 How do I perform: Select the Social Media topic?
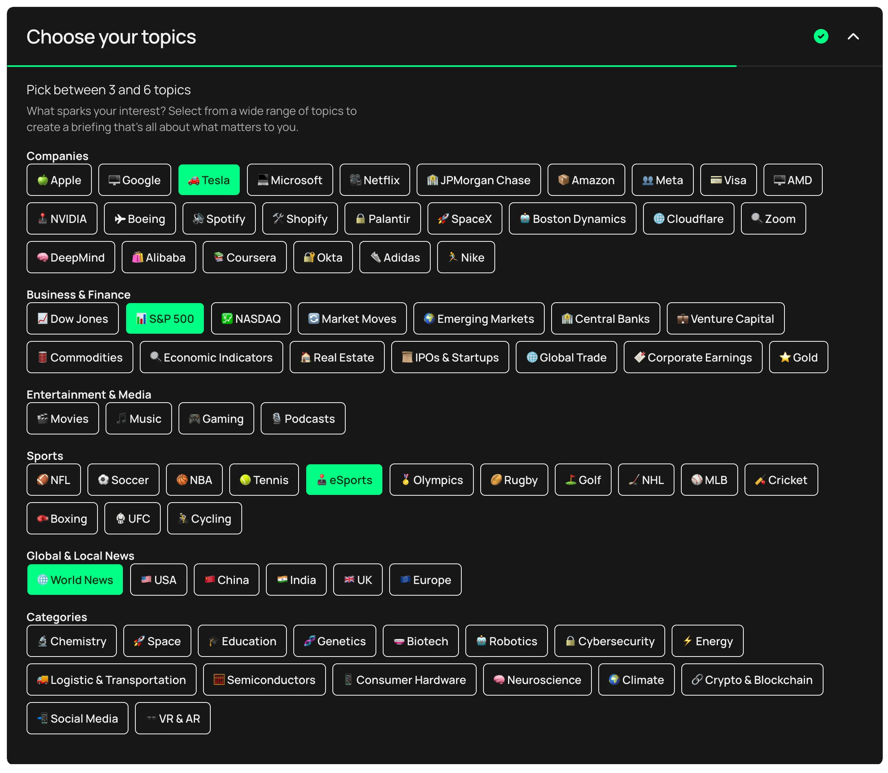tap(78, 719)
